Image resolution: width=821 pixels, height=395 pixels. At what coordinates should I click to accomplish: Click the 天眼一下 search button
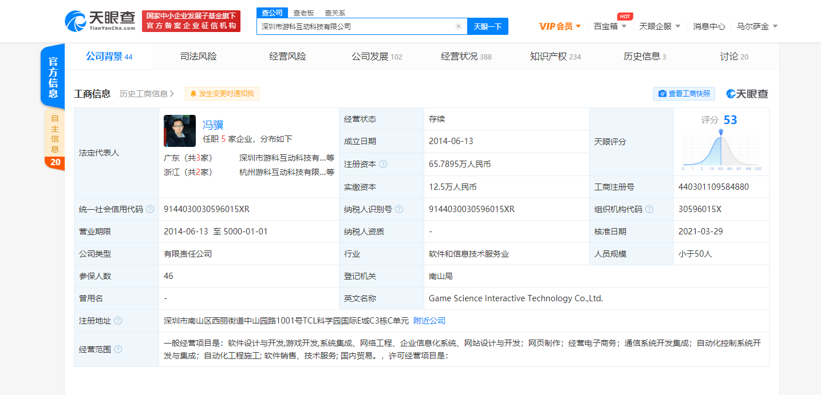[487, 26]
